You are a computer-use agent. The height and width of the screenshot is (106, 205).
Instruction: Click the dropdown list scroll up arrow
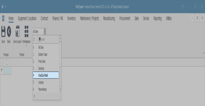(x=60, y=39)
